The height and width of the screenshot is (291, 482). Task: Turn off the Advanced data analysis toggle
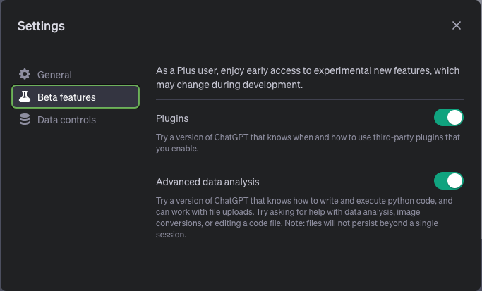click(x=448, y=181)
